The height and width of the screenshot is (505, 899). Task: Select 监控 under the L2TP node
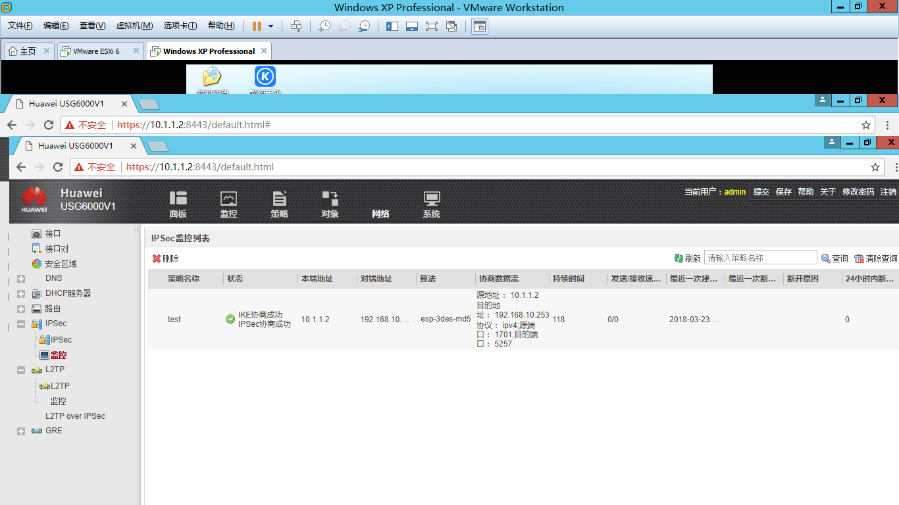coord(59,401)
